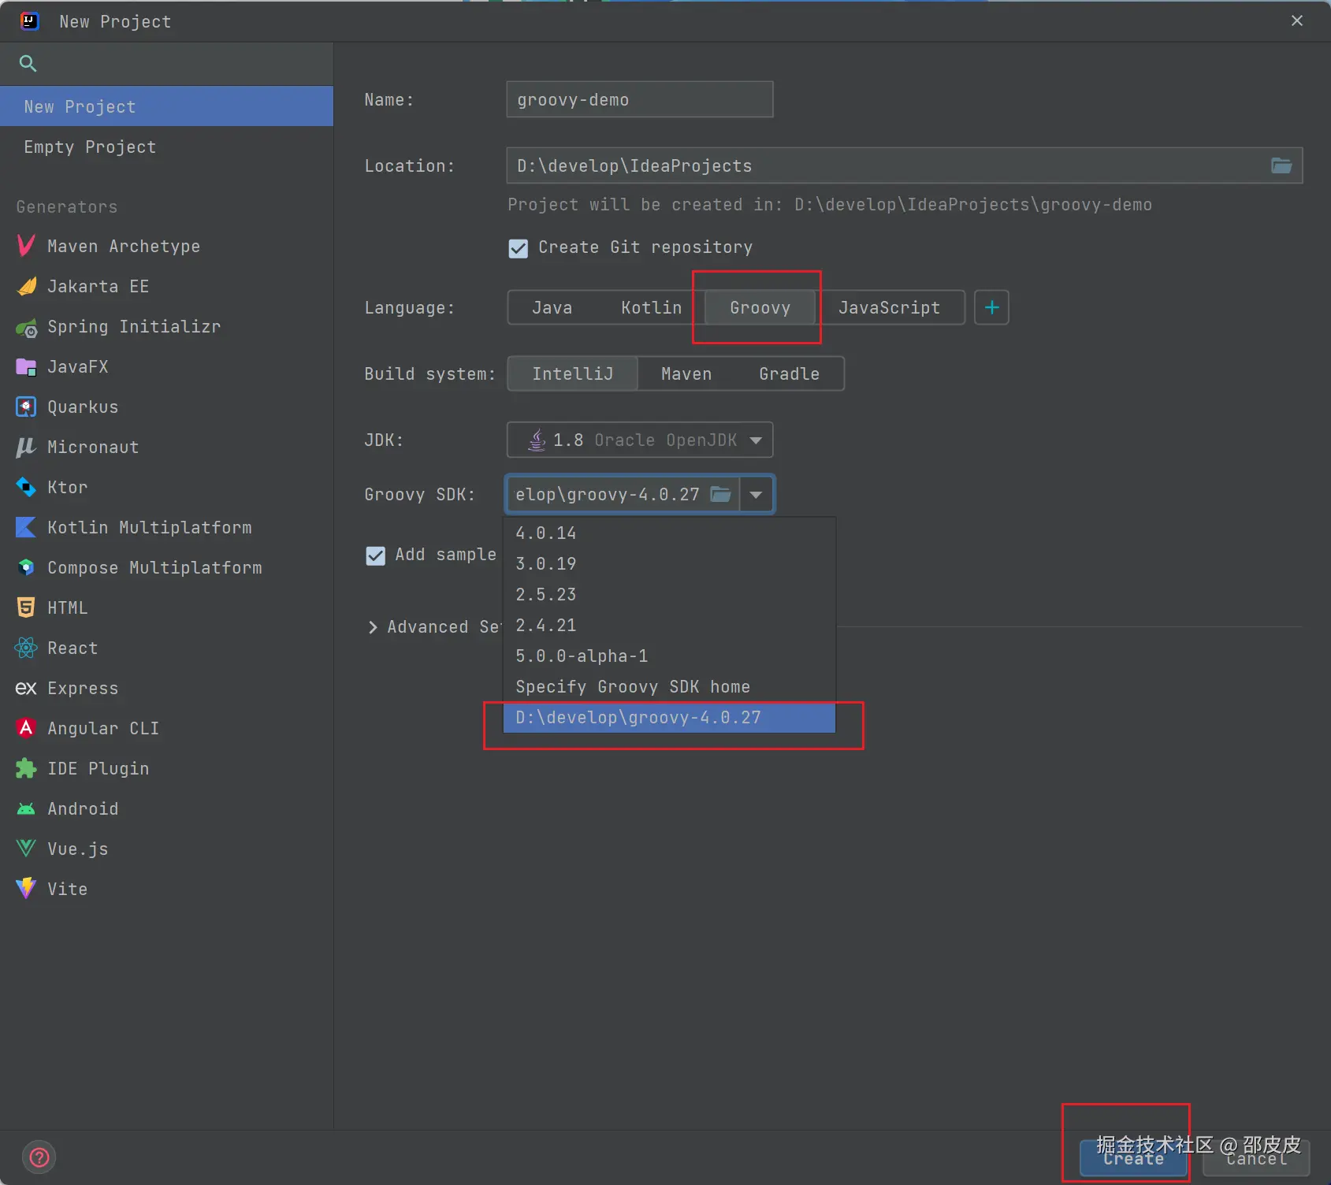The height and width of the screenshot is (1185, 1331).
Task: Click the Angular CLI red icon
Action: pos(26,728)
